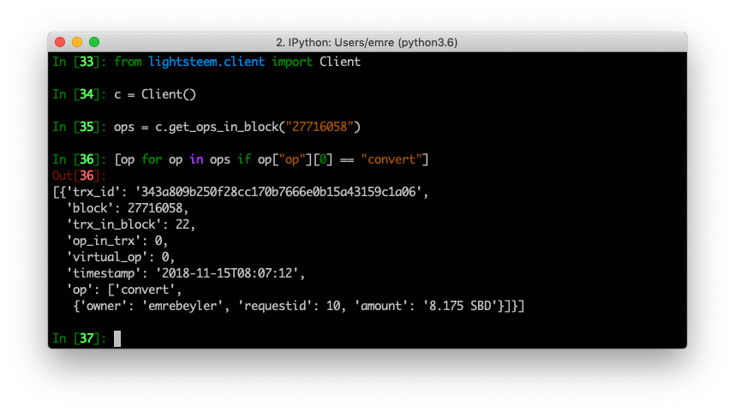
Task: Click 'lightsteem.client' module name
Action: click(206, 62)
